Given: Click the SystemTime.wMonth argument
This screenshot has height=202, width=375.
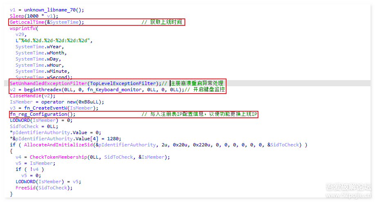Looking at the screenshot, I should (41, 53).
